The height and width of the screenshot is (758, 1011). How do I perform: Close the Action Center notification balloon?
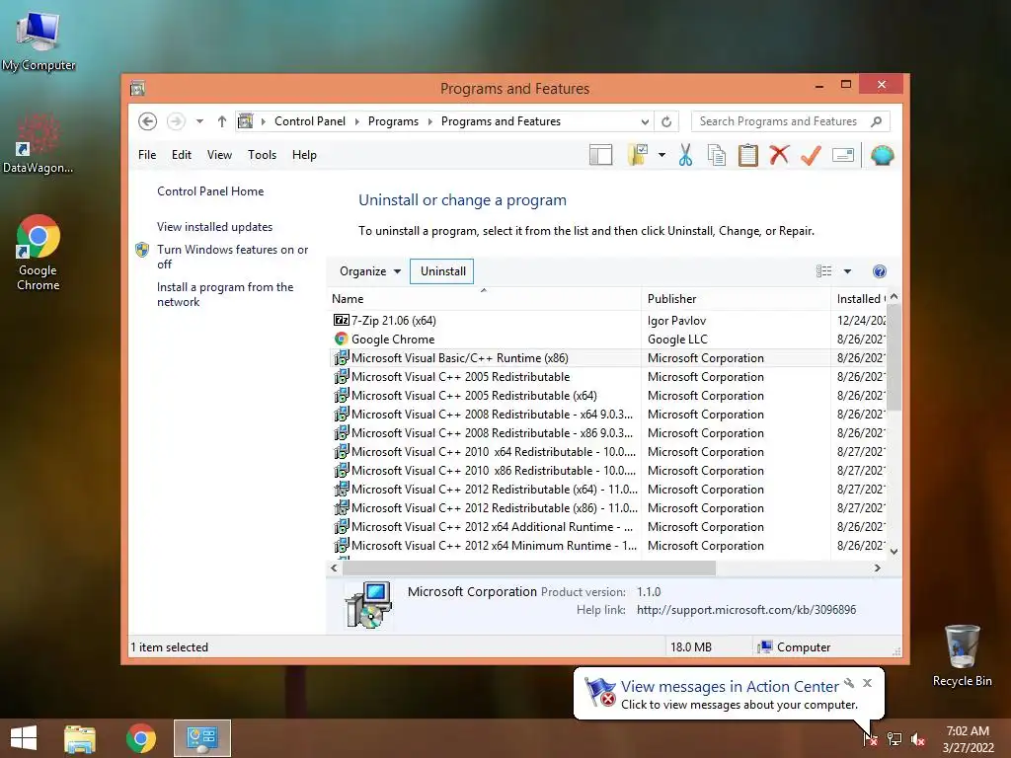tap(867, 683)
